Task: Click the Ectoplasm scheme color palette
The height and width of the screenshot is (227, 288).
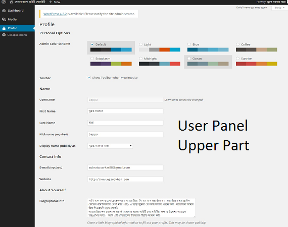Action: (x=111, y=64)
